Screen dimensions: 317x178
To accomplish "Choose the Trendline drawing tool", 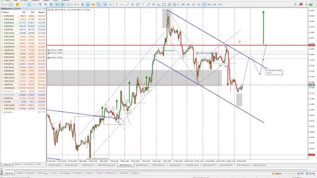I will point(127,4).
